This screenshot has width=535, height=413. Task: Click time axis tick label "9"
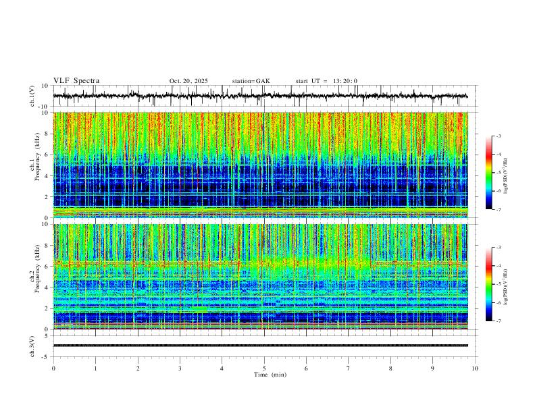pos(432,368)
